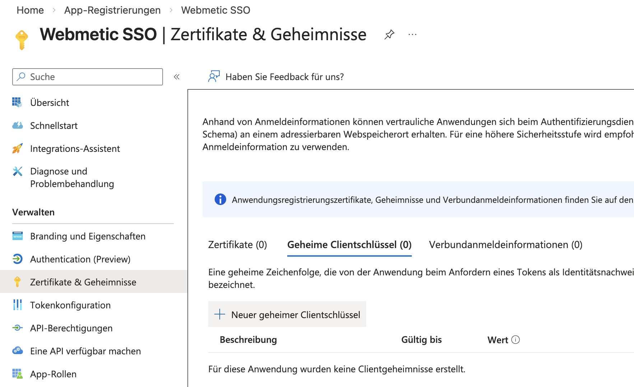Select the API-Berechtigungen icon

[17, 328]
